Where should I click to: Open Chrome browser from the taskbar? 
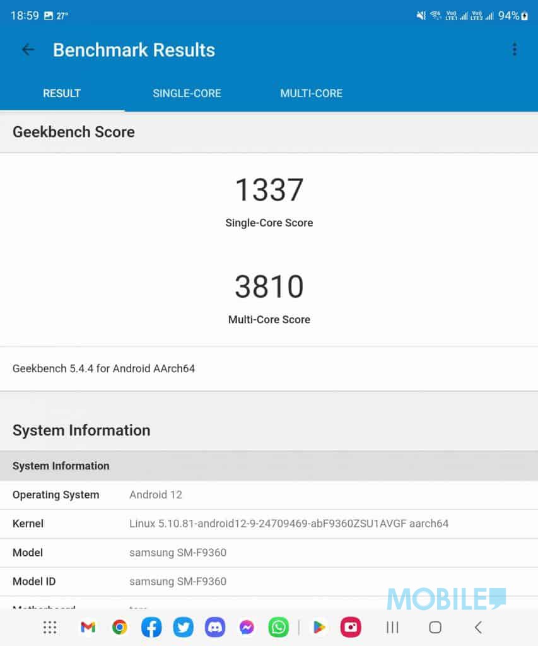[x=119, y=627]
